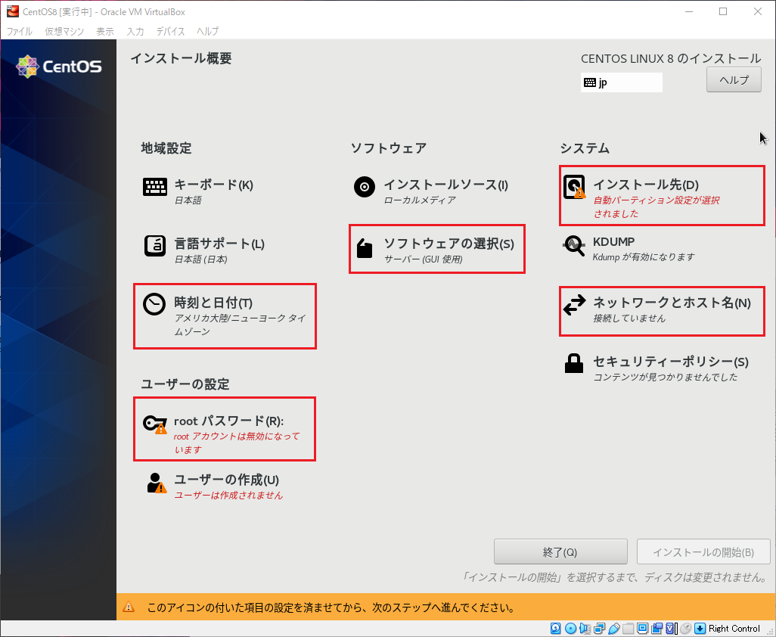Open the 入力 menu
This screenshot has height=637, width=776.
tap(135, 31)
